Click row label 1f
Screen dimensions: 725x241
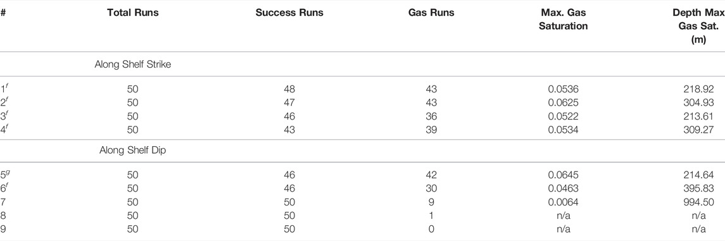tap(4, 89)
